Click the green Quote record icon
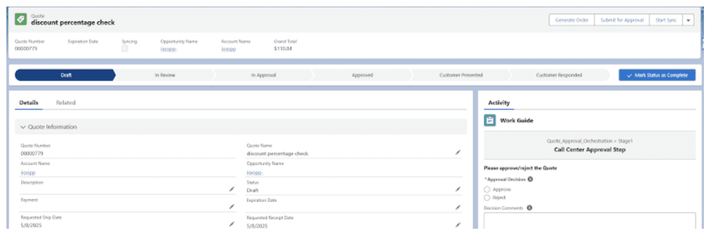 (x=21, y=20)
